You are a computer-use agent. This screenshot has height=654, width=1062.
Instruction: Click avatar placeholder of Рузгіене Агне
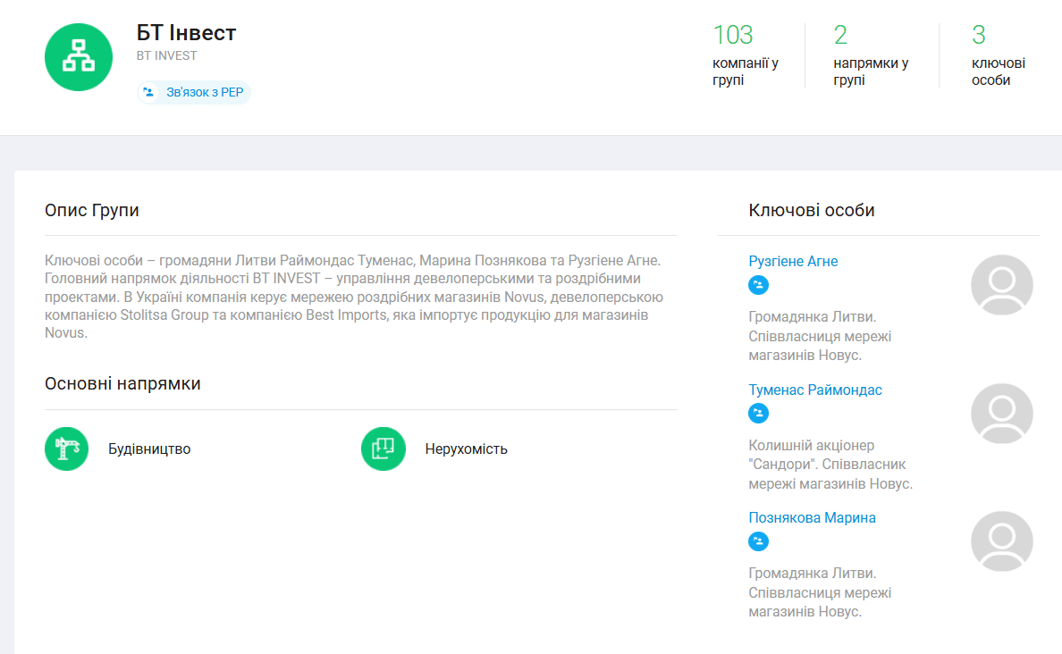click(x=1002, y=285)
